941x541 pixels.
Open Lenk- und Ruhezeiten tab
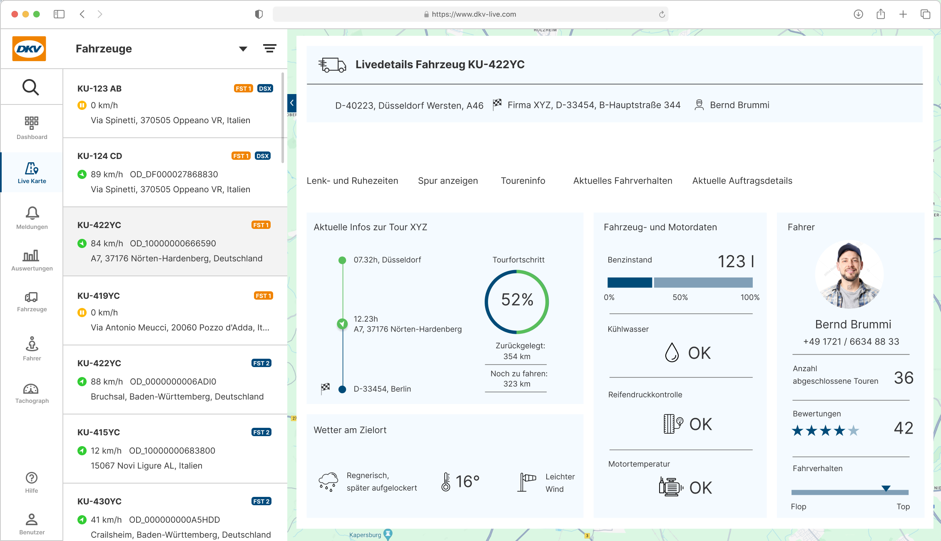pos(352,181)
